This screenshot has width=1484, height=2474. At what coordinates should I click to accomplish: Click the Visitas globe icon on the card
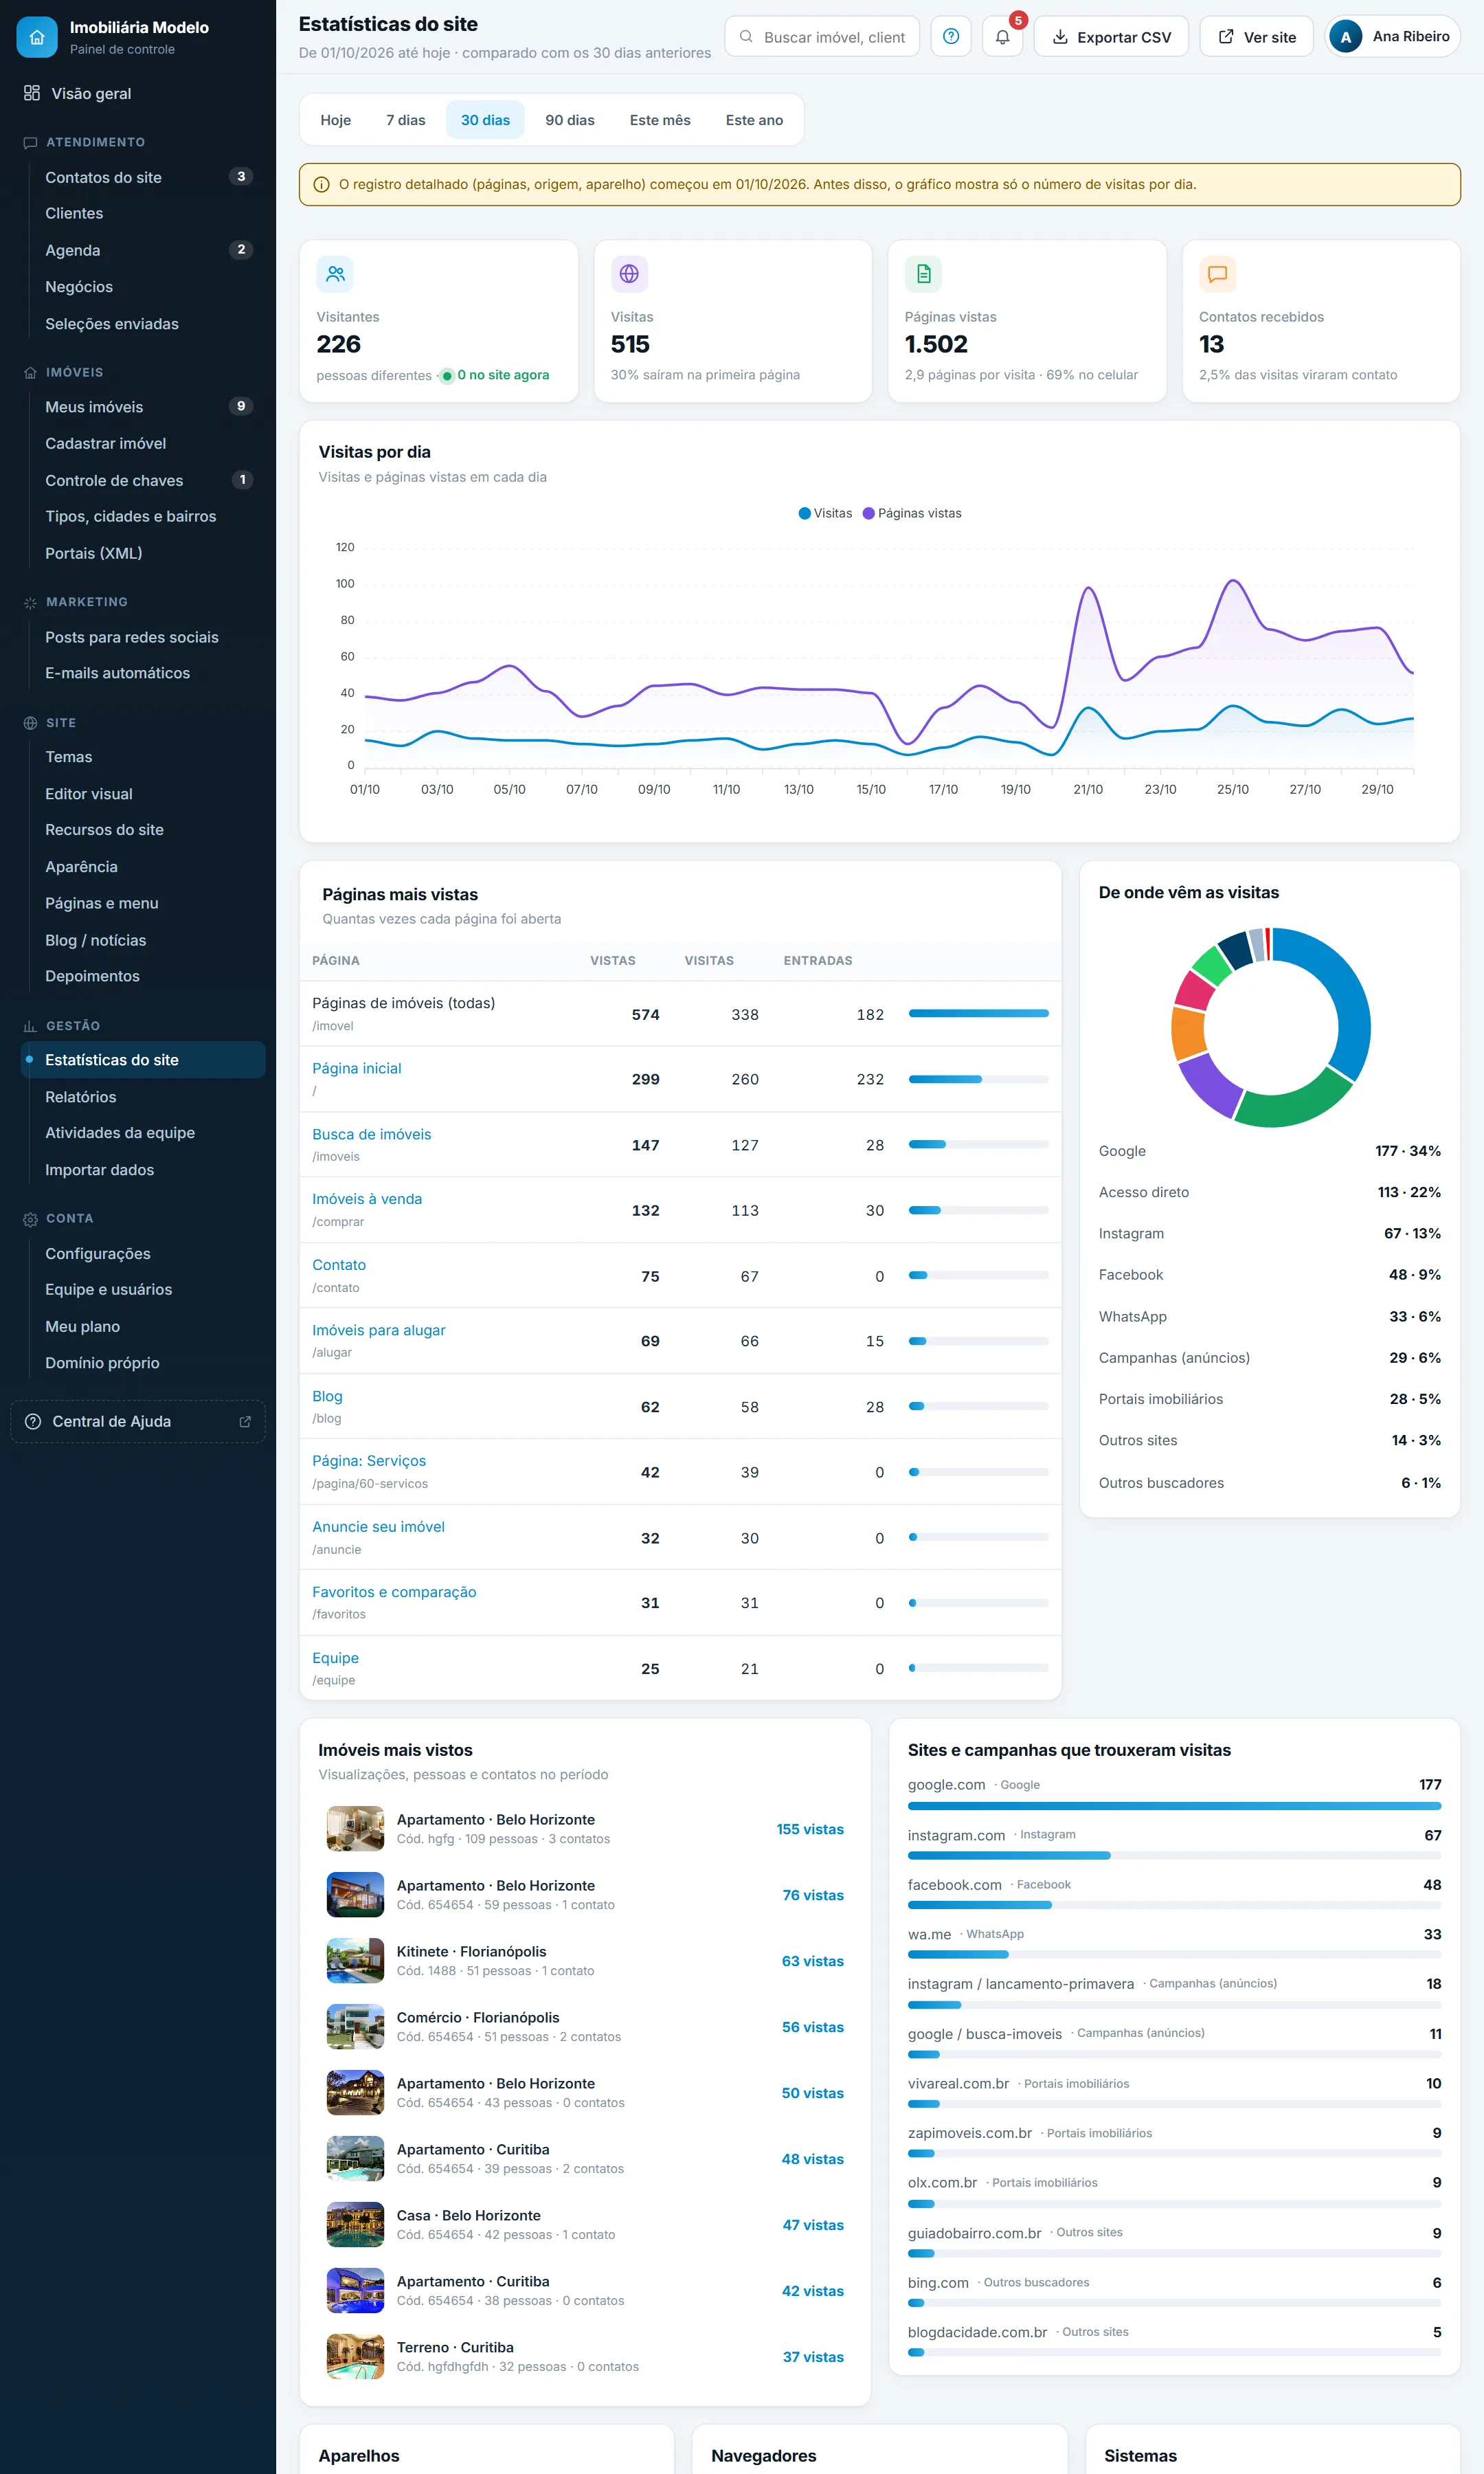(x=629, y=273)
